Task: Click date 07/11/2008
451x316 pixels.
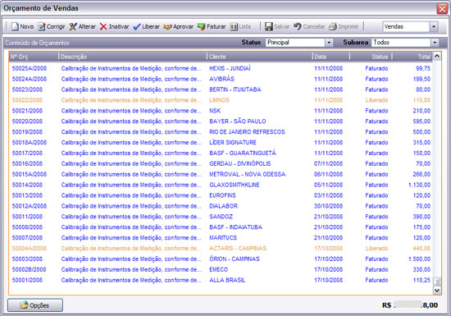Action: point(329,163)
